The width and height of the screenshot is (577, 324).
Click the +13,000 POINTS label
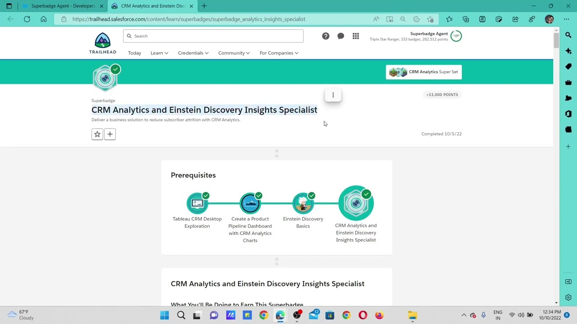[x=442, y=94]
